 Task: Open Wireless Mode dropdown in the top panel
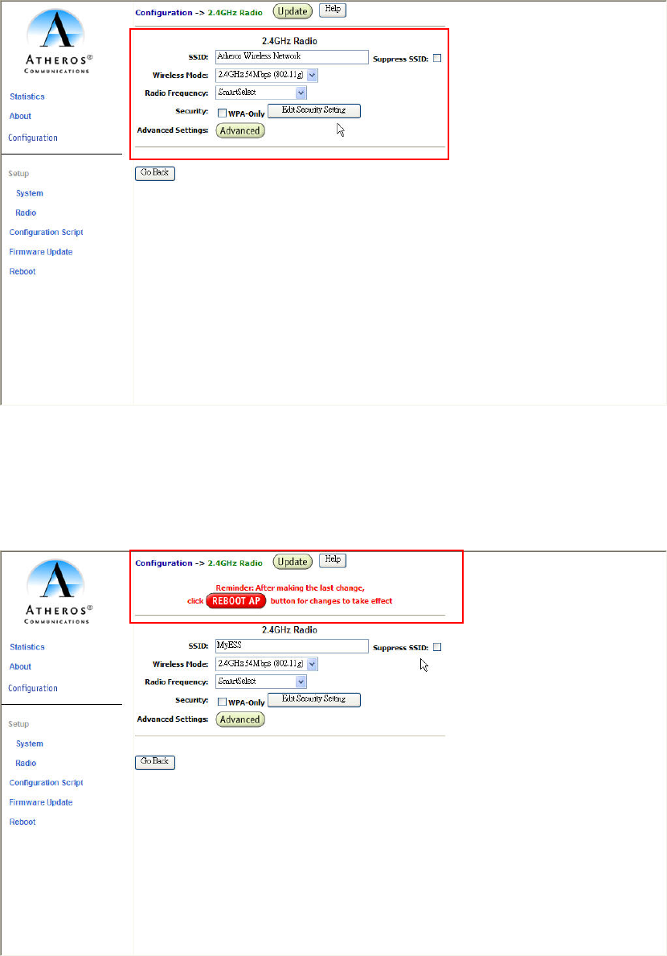[x=267, y=75]
